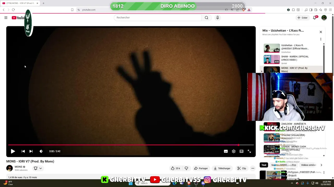Show more filter chips with right arrow
334x187 pixels.
(x=321, y=165)
